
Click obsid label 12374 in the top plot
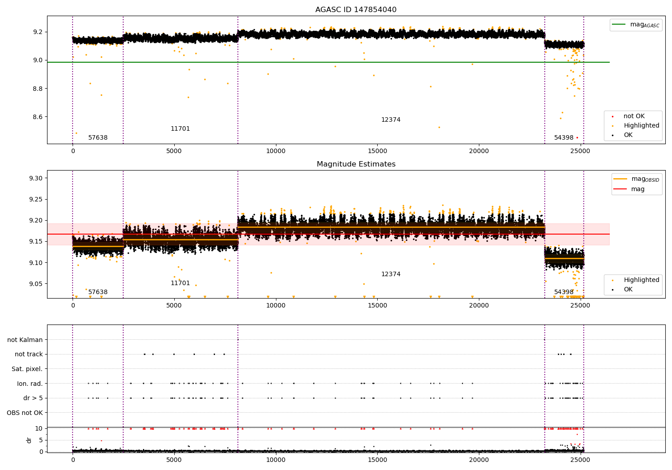(x=391, y=120)
